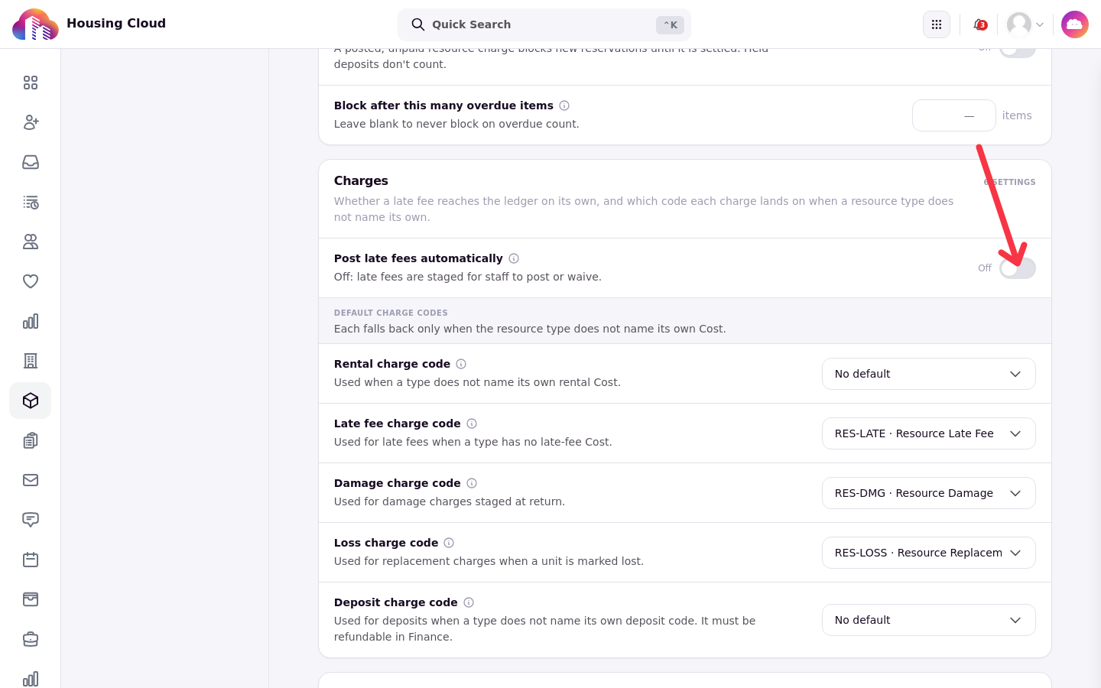The width and height of the screenshot is (1101, 688).
Task: Open the Rental charge code dropdown
Action: [x=929, y=374]
